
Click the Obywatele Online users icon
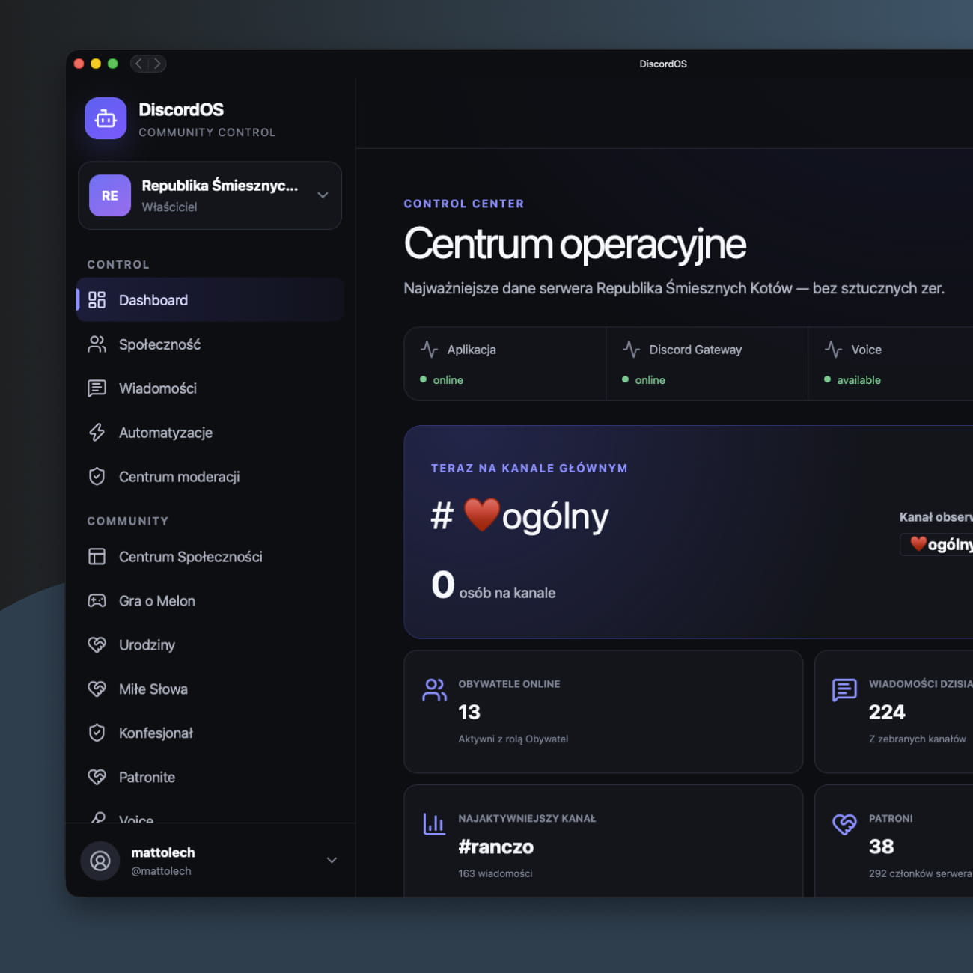(x=434, y=689)
